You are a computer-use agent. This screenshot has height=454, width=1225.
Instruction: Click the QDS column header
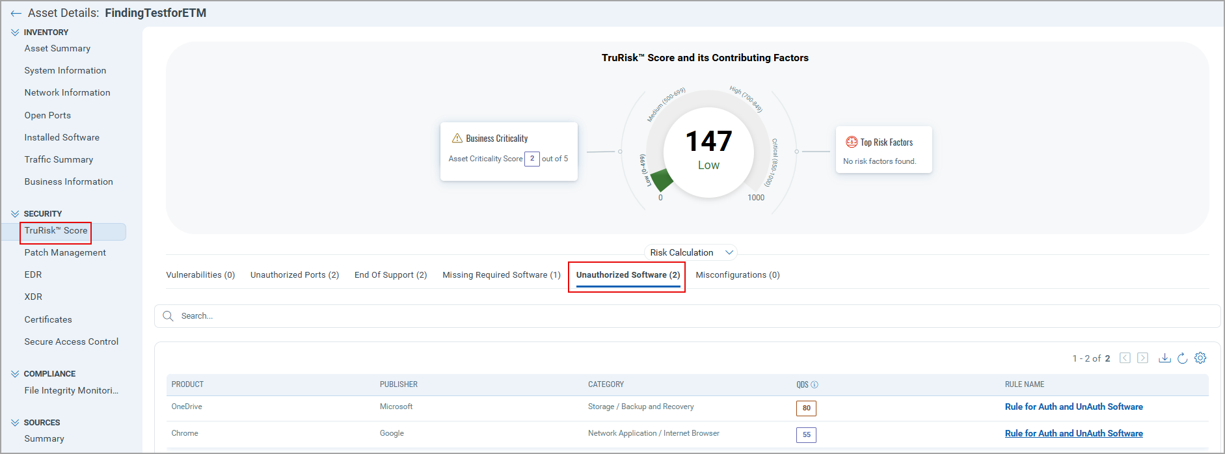point(802,384)
